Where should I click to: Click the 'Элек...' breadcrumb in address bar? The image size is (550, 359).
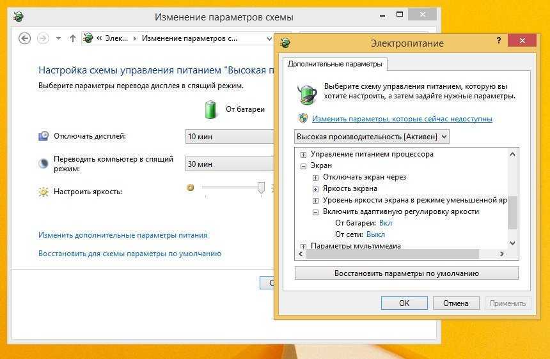(117, 38)
